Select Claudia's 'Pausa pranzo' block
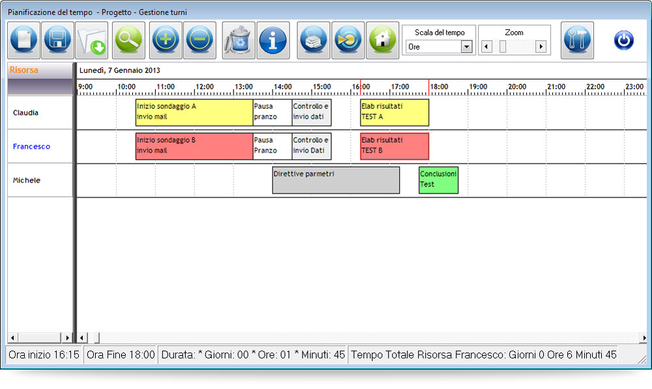This screenshot has width=652, height=389. (273, 112)
